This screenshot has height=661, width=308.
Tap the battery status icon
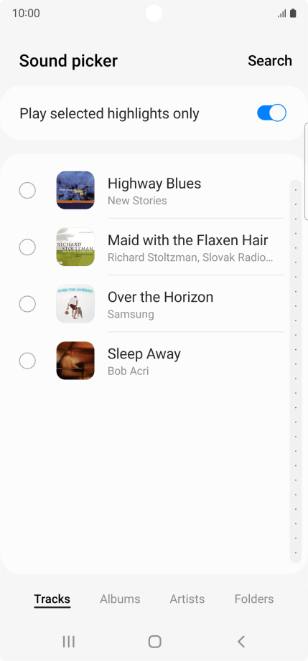(293, 14)
